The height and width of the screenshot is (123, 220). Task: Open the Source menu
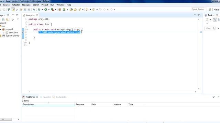[6, 5]
